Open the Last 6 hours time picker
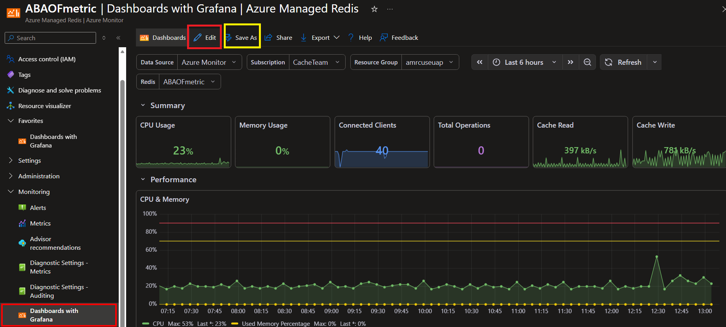This screenshot has height=327, width=726. click(524, 62)
